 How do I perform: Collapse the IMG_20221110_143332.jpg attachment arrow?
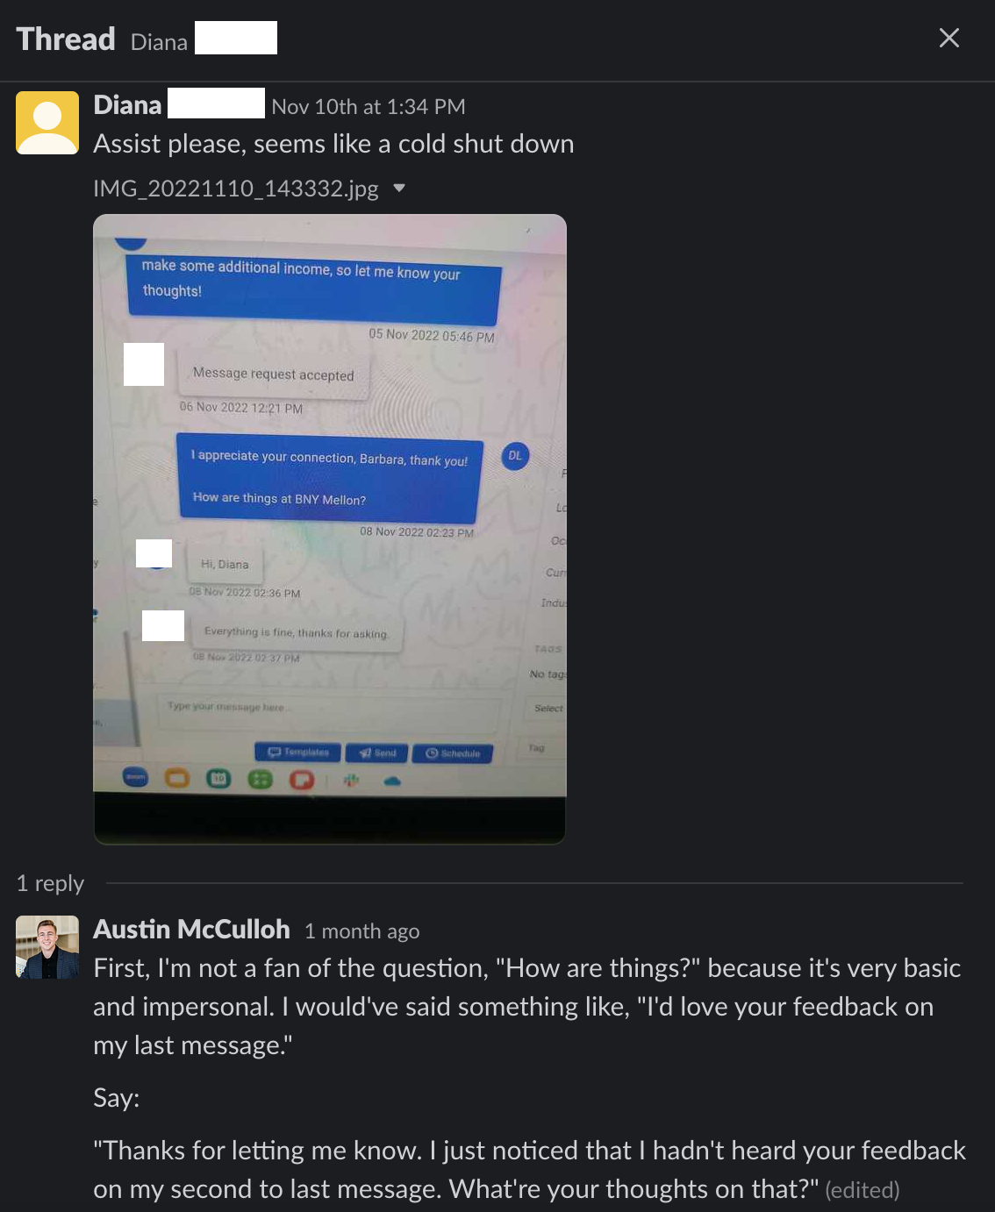399,188
